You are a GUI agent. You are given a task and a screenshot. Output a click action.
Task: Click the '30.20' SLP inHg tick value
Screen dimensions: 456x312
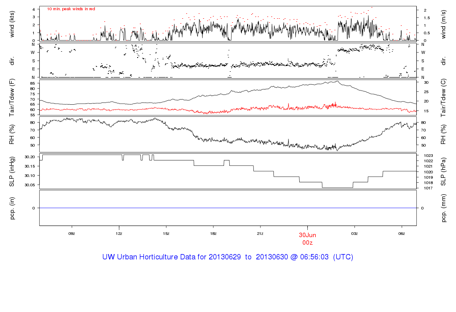click(30, 157)
